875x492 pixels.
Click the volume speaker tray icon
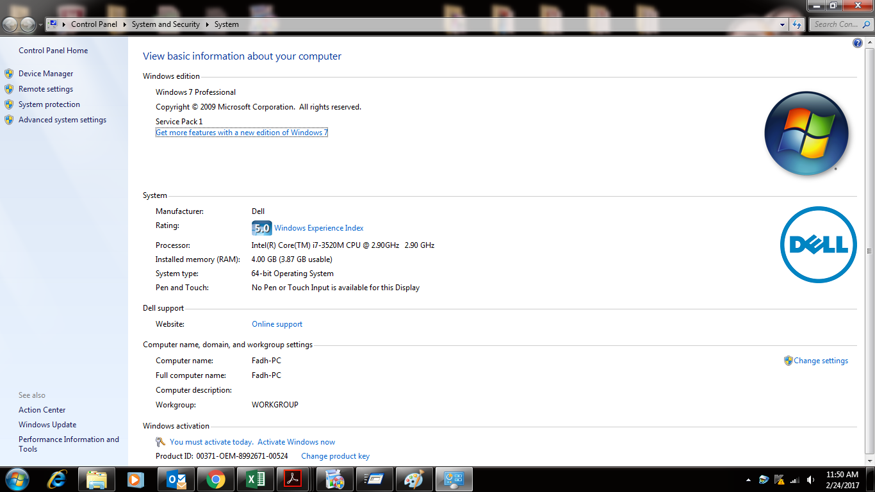pos(810,480)
